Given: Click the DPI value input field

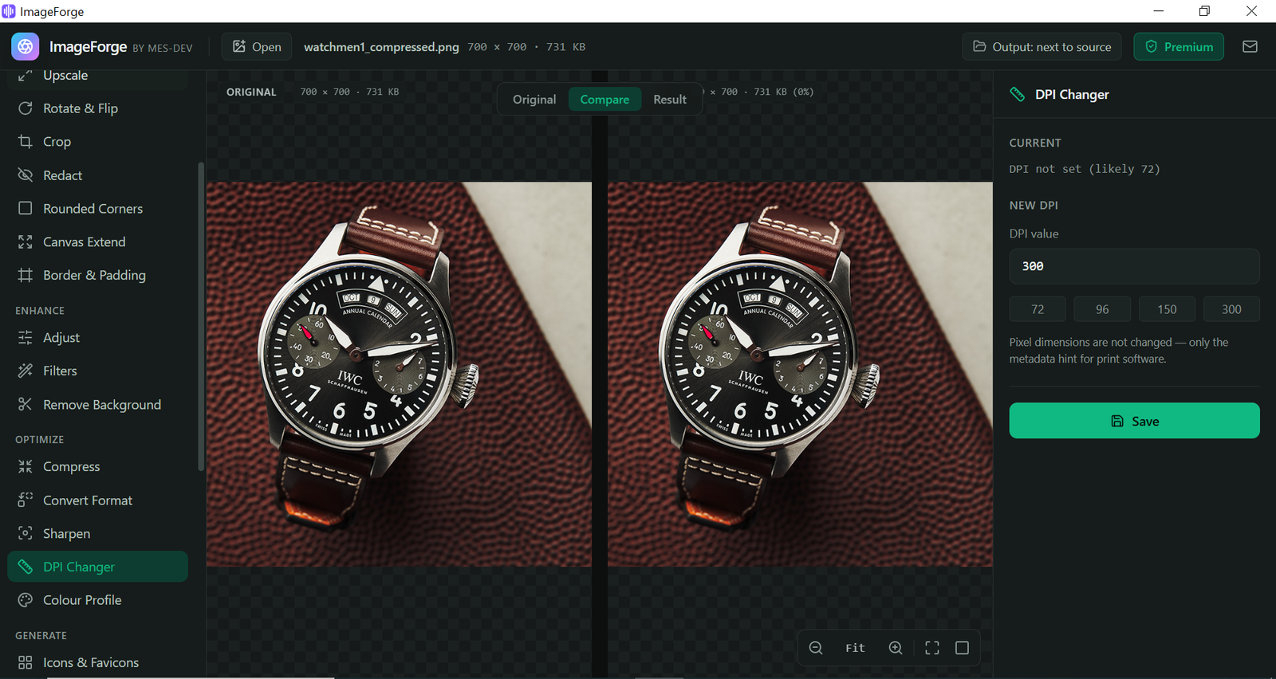Looking at the screenshot, I should tap(1134, 266).
